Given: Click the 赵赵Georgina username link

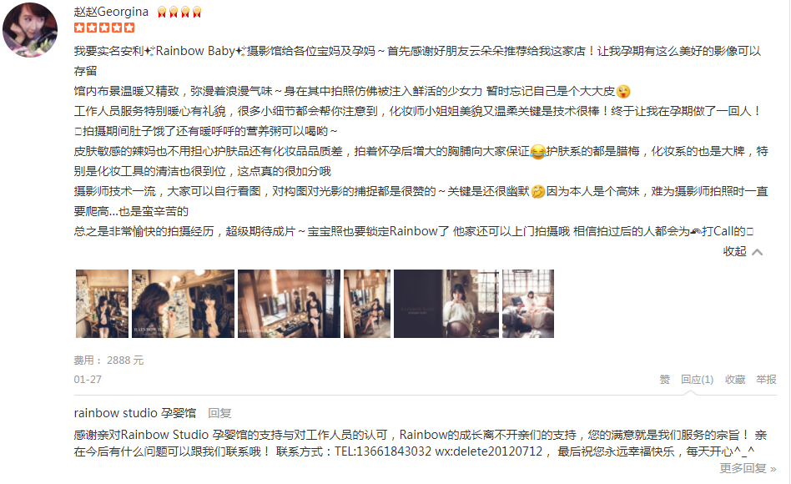Looking at the screenshot, I should click(x=111, y=12).
